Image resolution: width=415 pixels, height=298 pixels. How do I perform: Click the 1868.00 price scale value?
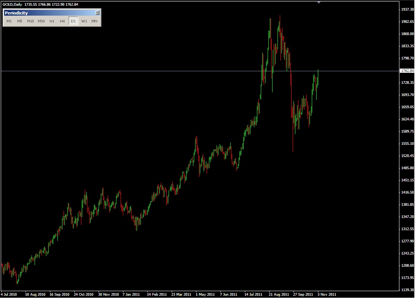[407, 34]
